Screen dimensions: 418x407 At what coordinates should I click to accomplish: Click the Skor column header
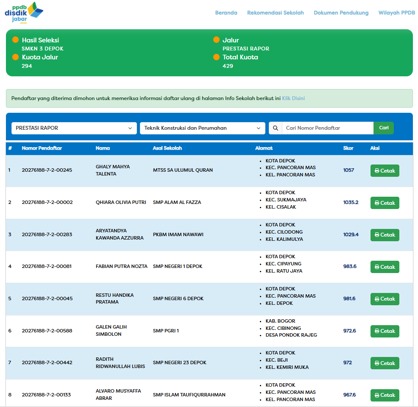coord(348,148)
